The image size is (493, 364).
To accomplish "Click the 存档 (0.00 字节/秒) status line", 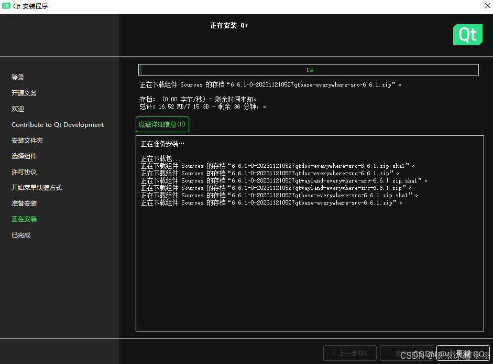I will (x=198, y=99).
